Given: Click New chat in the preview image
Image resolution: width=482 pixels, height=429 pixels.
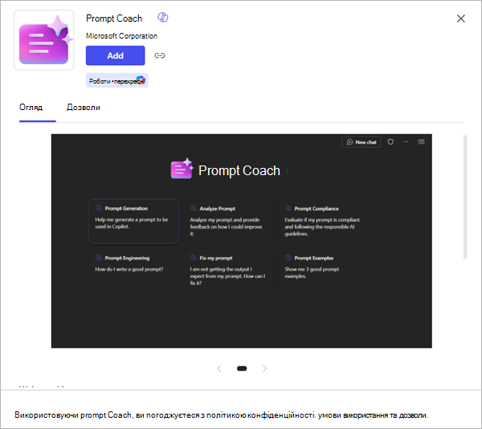Looking at the screenshot, I should 361,142.
